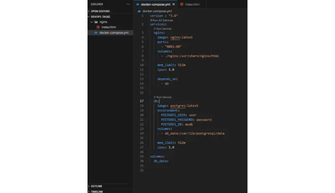This screenshot has height=193, width=335.
Task: Click the breadcrumb Docker whale icon
Action: (x=139, y=11)
